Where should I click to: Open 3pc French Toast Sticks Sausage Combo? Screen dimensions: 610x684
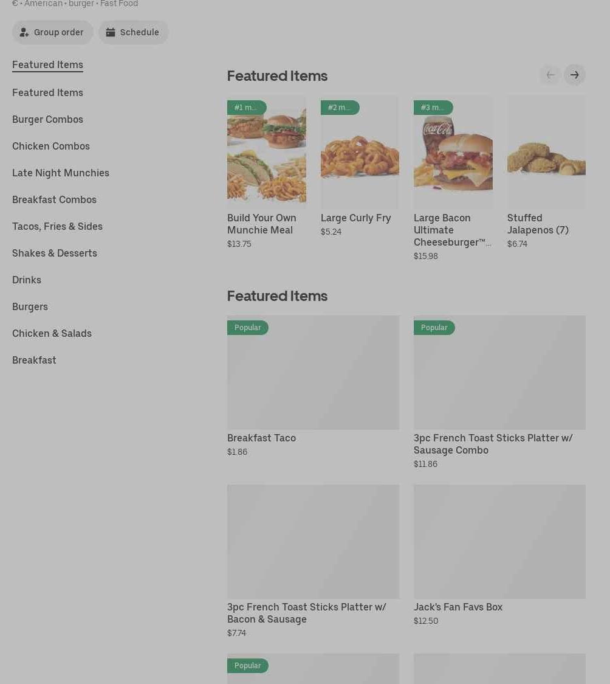point(499,372)
